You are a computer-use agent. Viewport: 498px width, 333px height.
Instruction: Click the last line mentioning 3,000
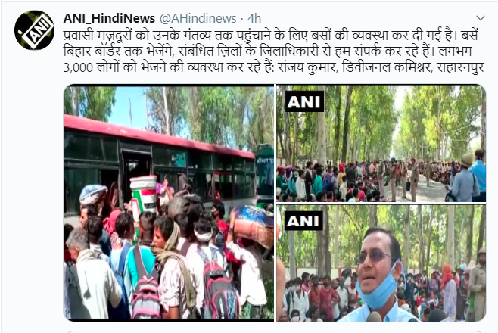coord(274,67)
